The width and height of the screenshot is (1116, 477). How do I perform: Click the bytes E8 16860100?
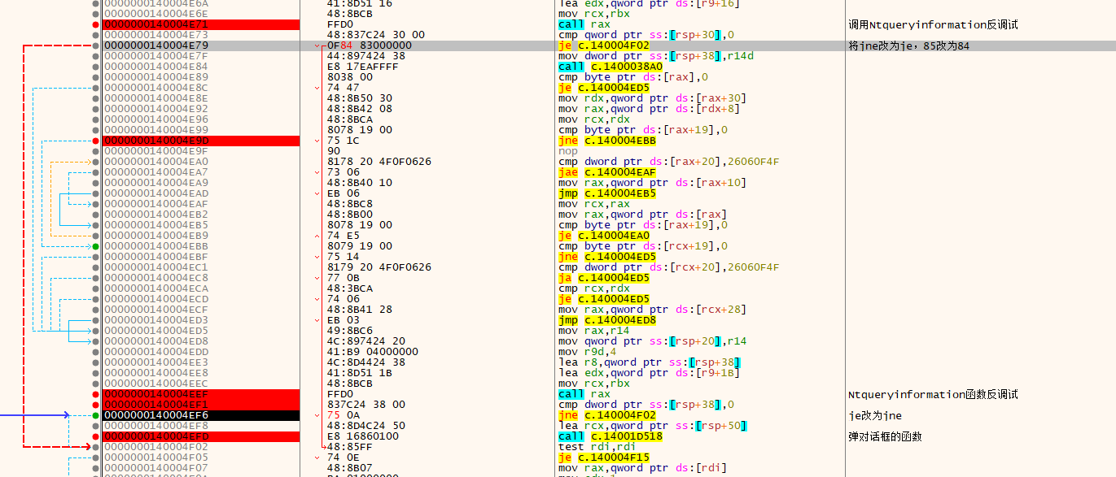[362, 436]
